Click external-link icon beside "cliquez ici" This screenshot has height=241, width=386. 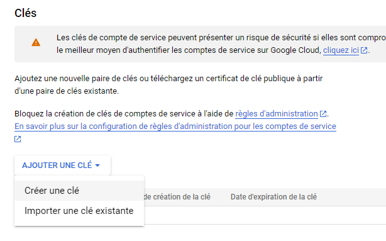click(x=364, y=50)
